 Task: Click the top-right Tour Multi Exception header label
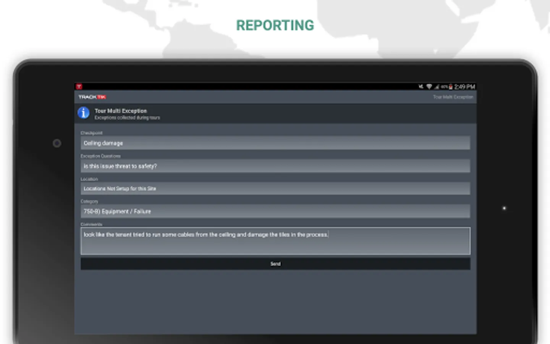coord(453,97)
